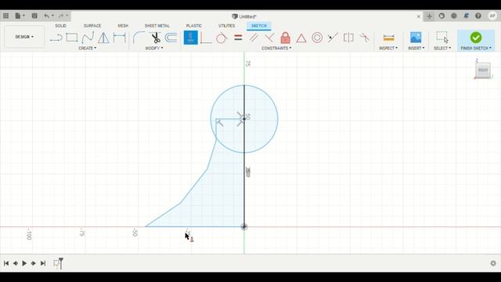The image size is (501, 282).
Task: Apply the Midpoint triangle constraint
Action: pos(301,38)
